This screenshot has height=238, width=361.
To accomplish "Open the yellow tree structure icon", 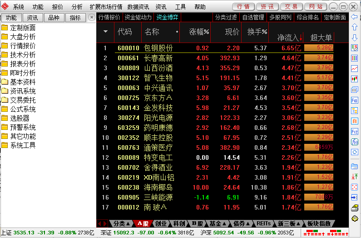I will coord(355,110).
